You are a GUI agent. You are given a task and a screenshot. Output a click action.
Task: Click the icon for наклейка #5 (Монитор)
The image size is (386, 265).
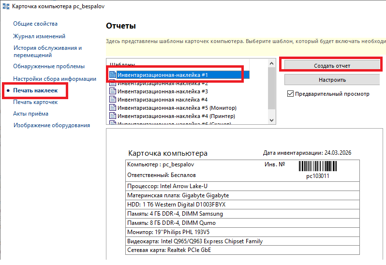[113, 108]
